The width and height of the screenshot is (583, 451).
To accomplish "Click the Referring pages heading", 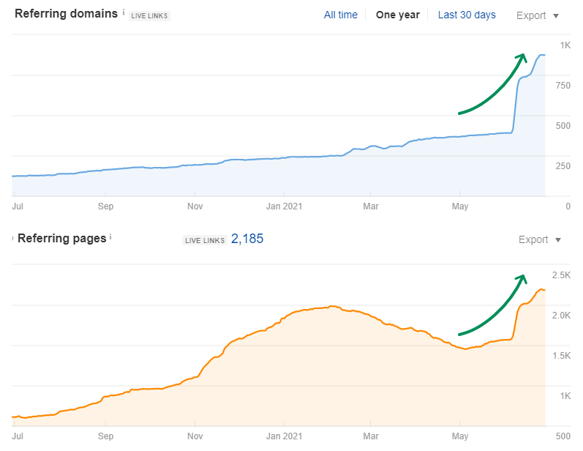I will point(61,238).
